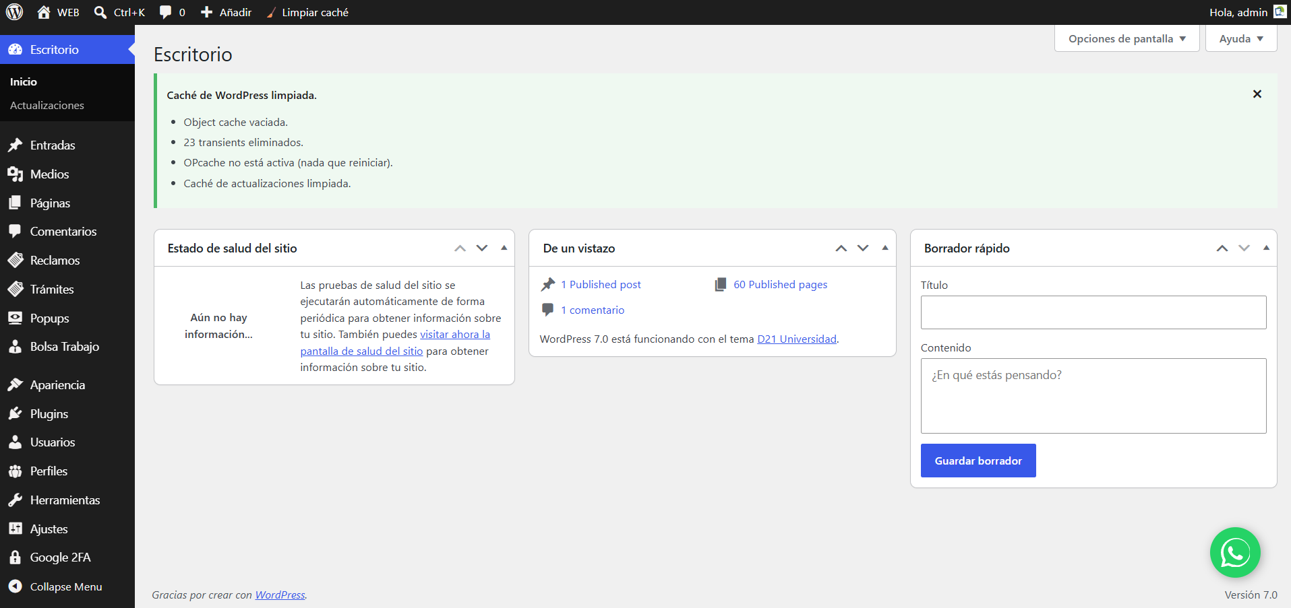This screenshot has height=608, width=1291.
Task: Collapse the Borrador rápido panel
Action: [1266, 248]
